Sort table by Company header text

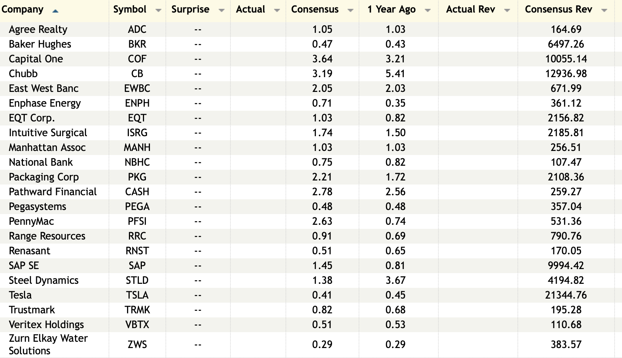(23, 10)
